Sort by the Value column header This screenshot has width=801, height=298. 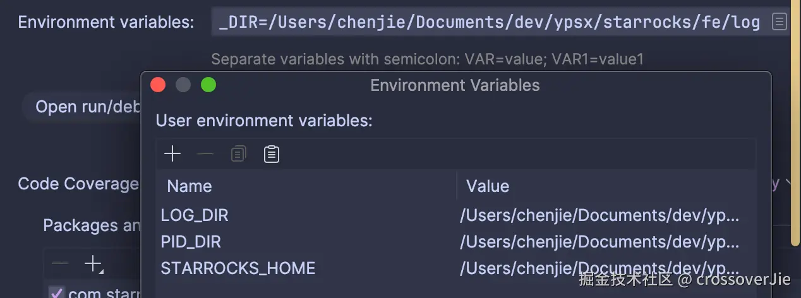(488, 186)
